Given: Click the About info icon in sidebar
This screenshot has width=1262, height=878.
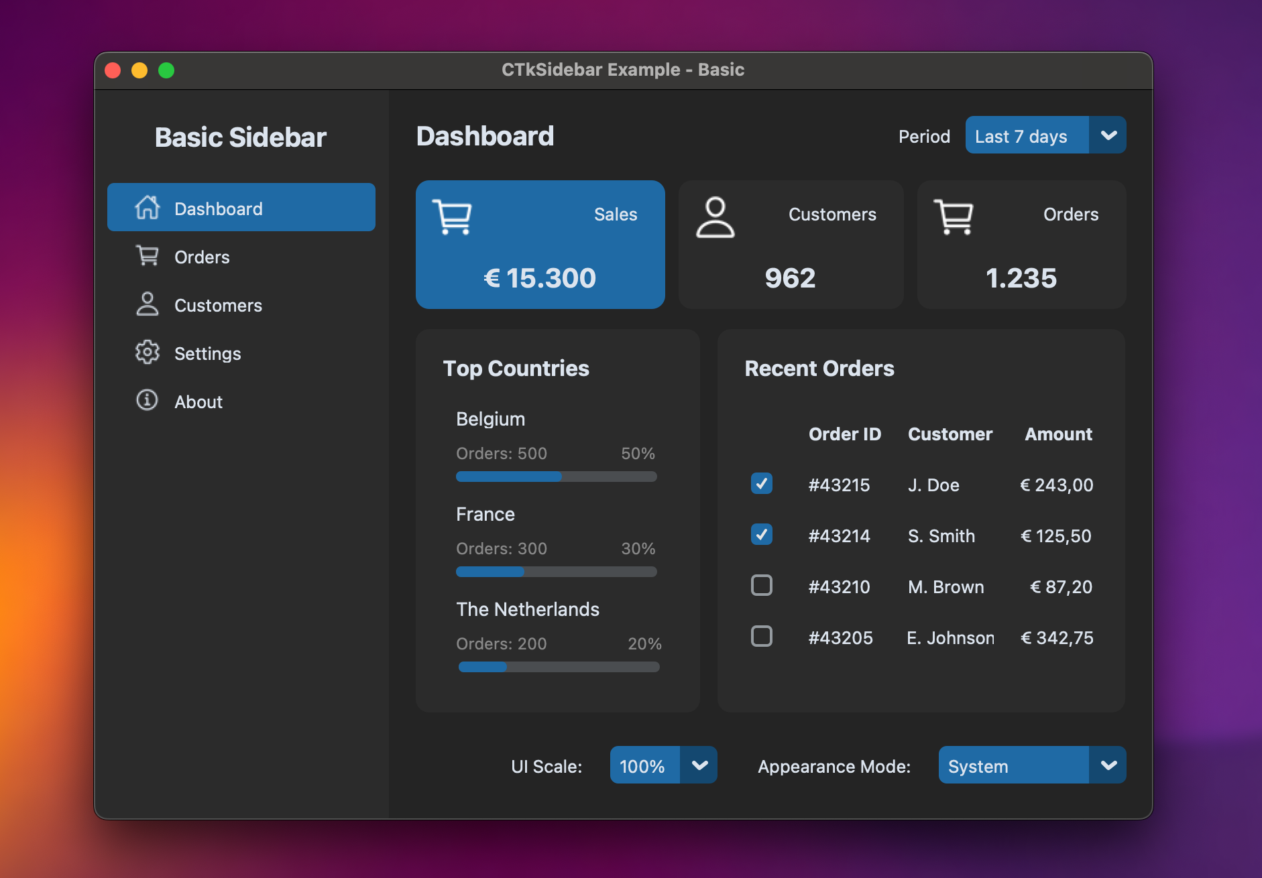Looking at the screenshot, I should [x=148, y=400].
